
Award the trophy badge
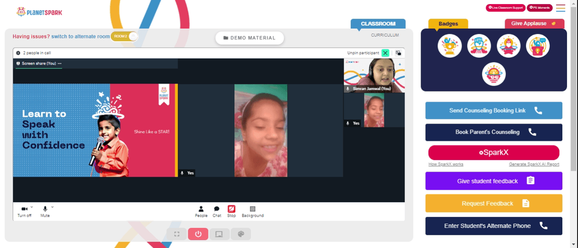click(x=450, y=46)
